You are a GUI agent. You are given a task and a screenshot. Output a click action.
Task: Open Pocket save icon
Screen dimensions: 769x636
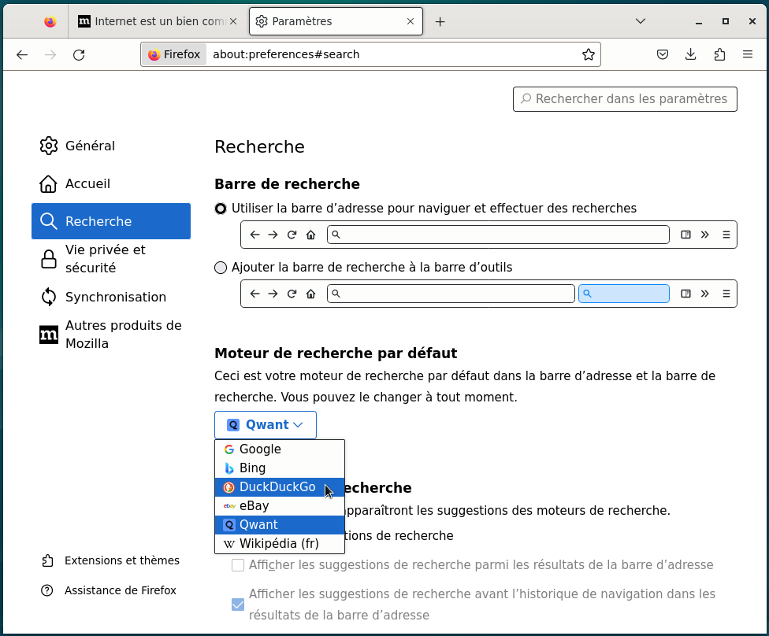pyautogui.click(x=662, y=54)
